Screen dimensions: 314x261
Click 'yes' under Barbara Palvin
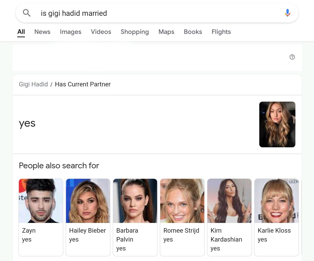point(121,249)
